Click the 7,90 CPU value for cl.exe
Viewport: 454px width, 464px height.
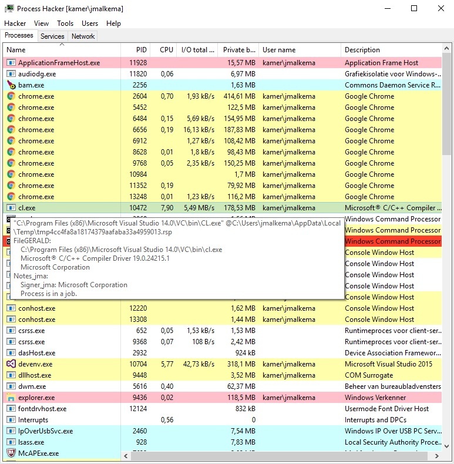point(167,208)
